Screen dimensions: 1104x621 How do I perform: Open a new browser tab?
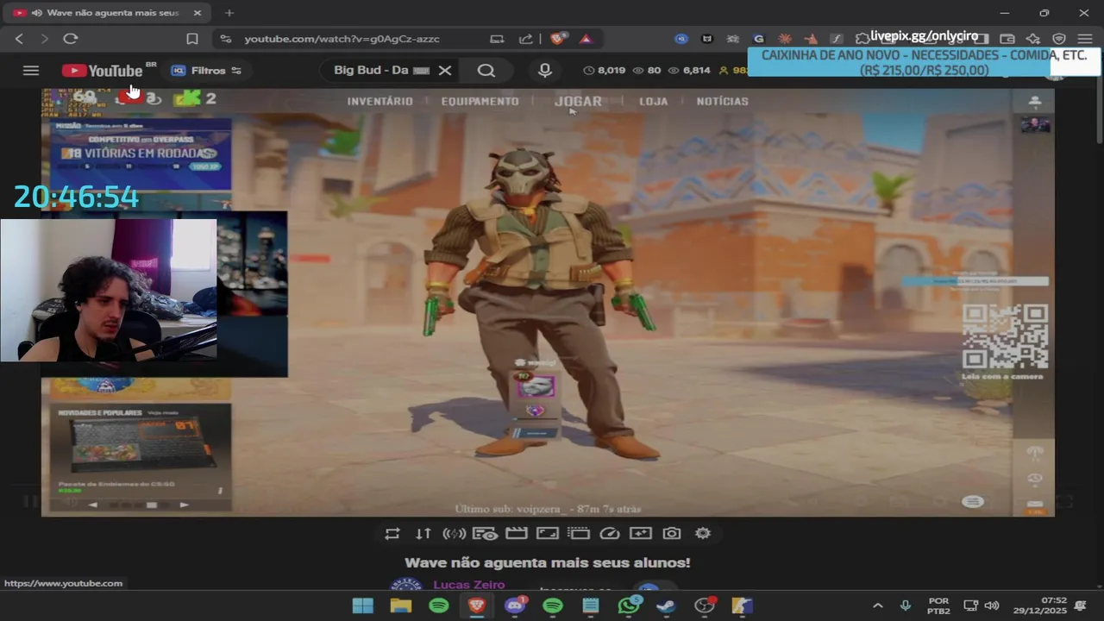coord(229,13)
